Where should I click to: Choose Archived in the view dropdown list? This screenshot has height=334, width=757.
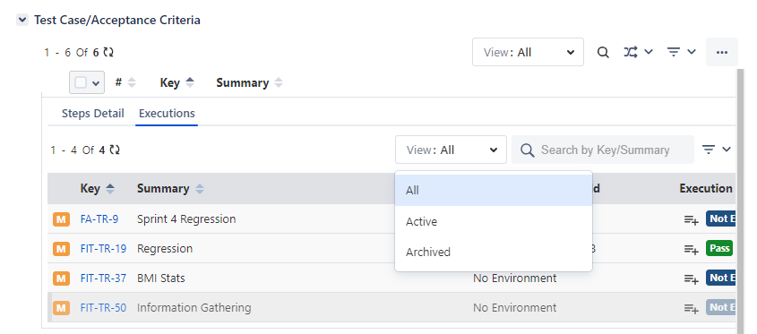click(x=494, y=252)
